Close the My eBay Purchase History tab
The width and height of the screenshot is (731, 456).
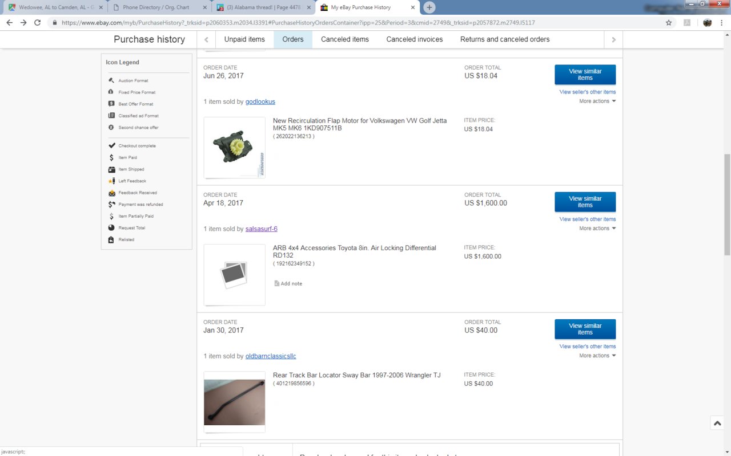pyautogui.click(x=413, y=7)
